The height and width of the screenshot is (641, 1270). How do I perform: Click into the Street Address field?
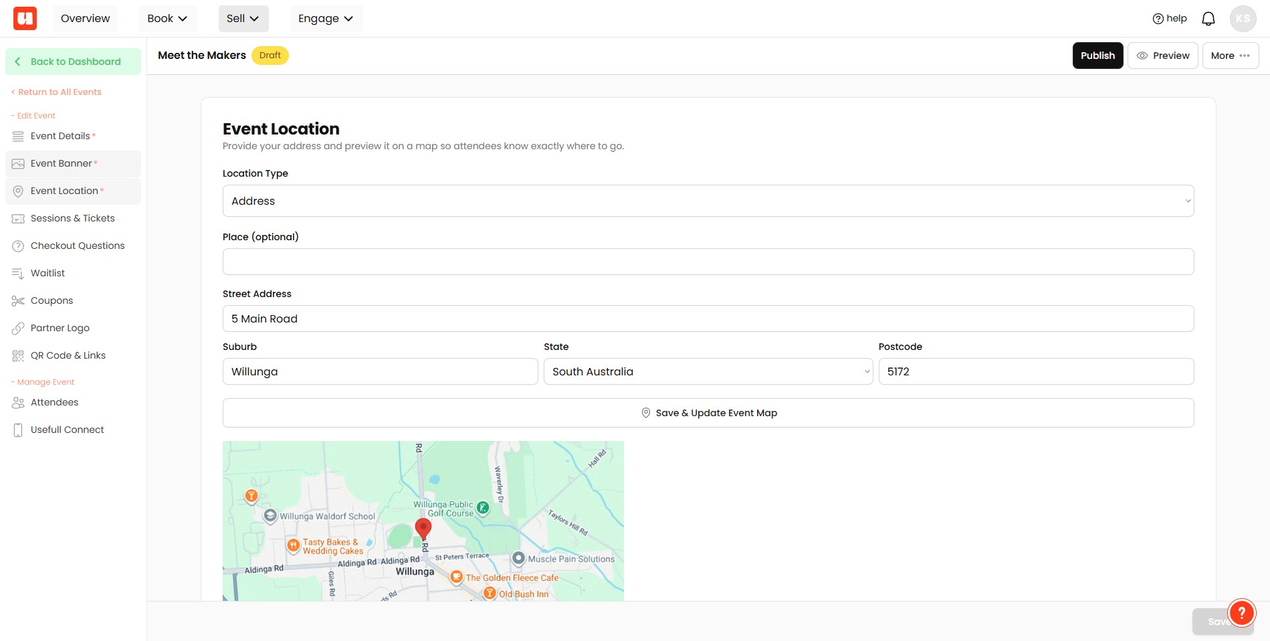point(708,318)
